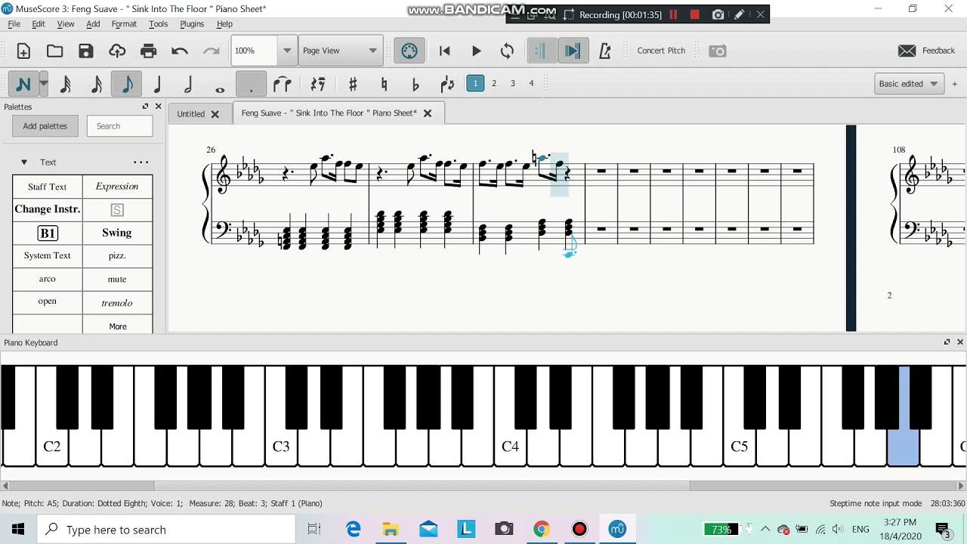
Task: Open the Basic edited workspace dropdown
Action: (909, 84)
